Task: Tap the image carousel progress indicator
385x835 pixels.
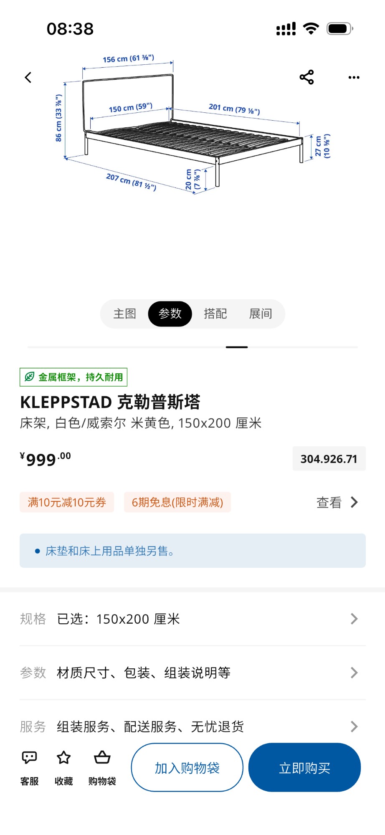Action: click(x=236, y=347)
